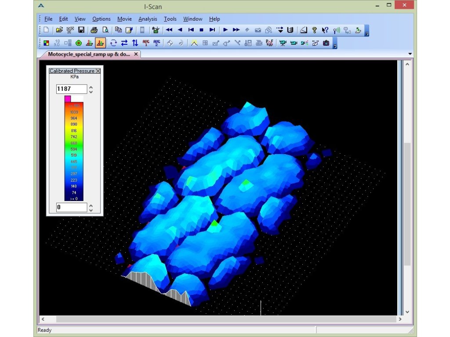Image resolution: width=450 pixels, height=337 pixels.
Task: Open the Movie menu
Action: click(124, 19)
